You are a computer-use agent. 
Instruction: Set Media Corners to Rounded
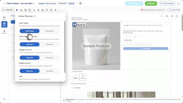point(49,71)
